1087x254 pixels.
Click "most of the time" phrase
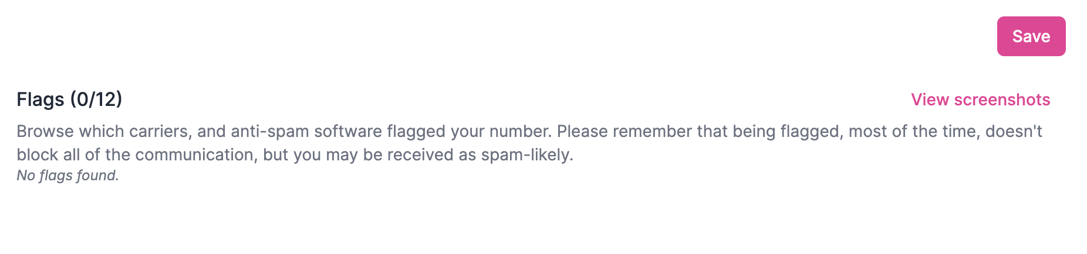pyautogui.click(x=913, y=131)
